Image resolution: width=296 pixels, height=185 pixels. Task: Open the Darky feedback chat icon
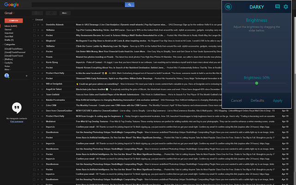(x=277, y=6)
